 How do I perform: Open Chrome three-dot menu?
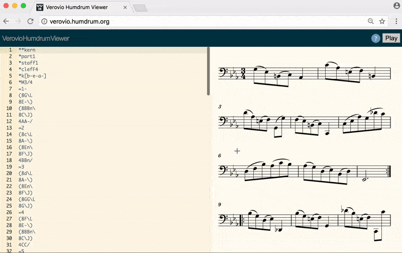[396, 21]
